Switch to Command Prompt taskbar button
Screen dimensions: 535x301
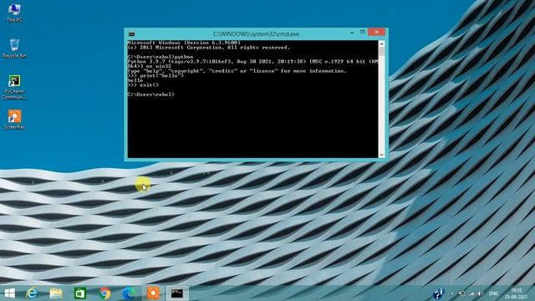tap(177, 293)
